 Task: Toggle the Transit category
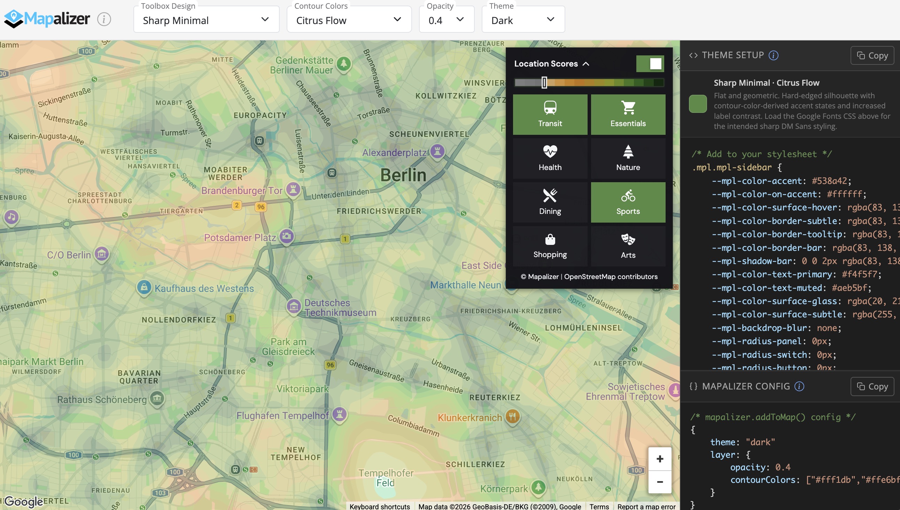(x=550, y=115)
